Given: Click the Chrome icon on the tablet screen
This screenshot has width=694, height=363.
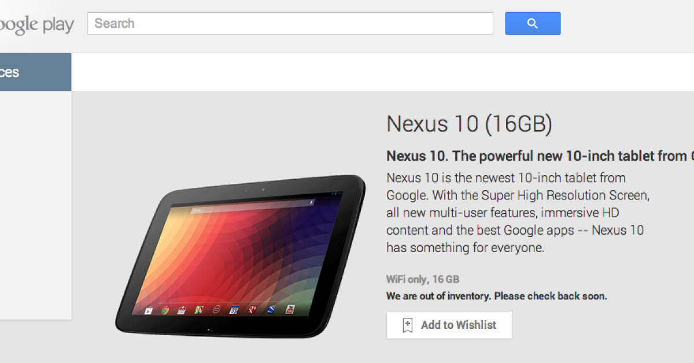Looking at the screenshot, I should click(165, 310).
